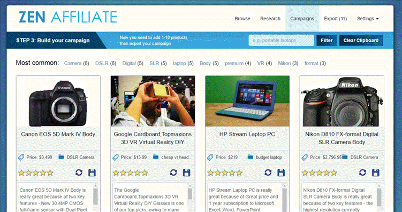Click the HP Stream Laptop thumbnail image
The width and height of the screenshot is (402, 212).
[x=247, y=101]
